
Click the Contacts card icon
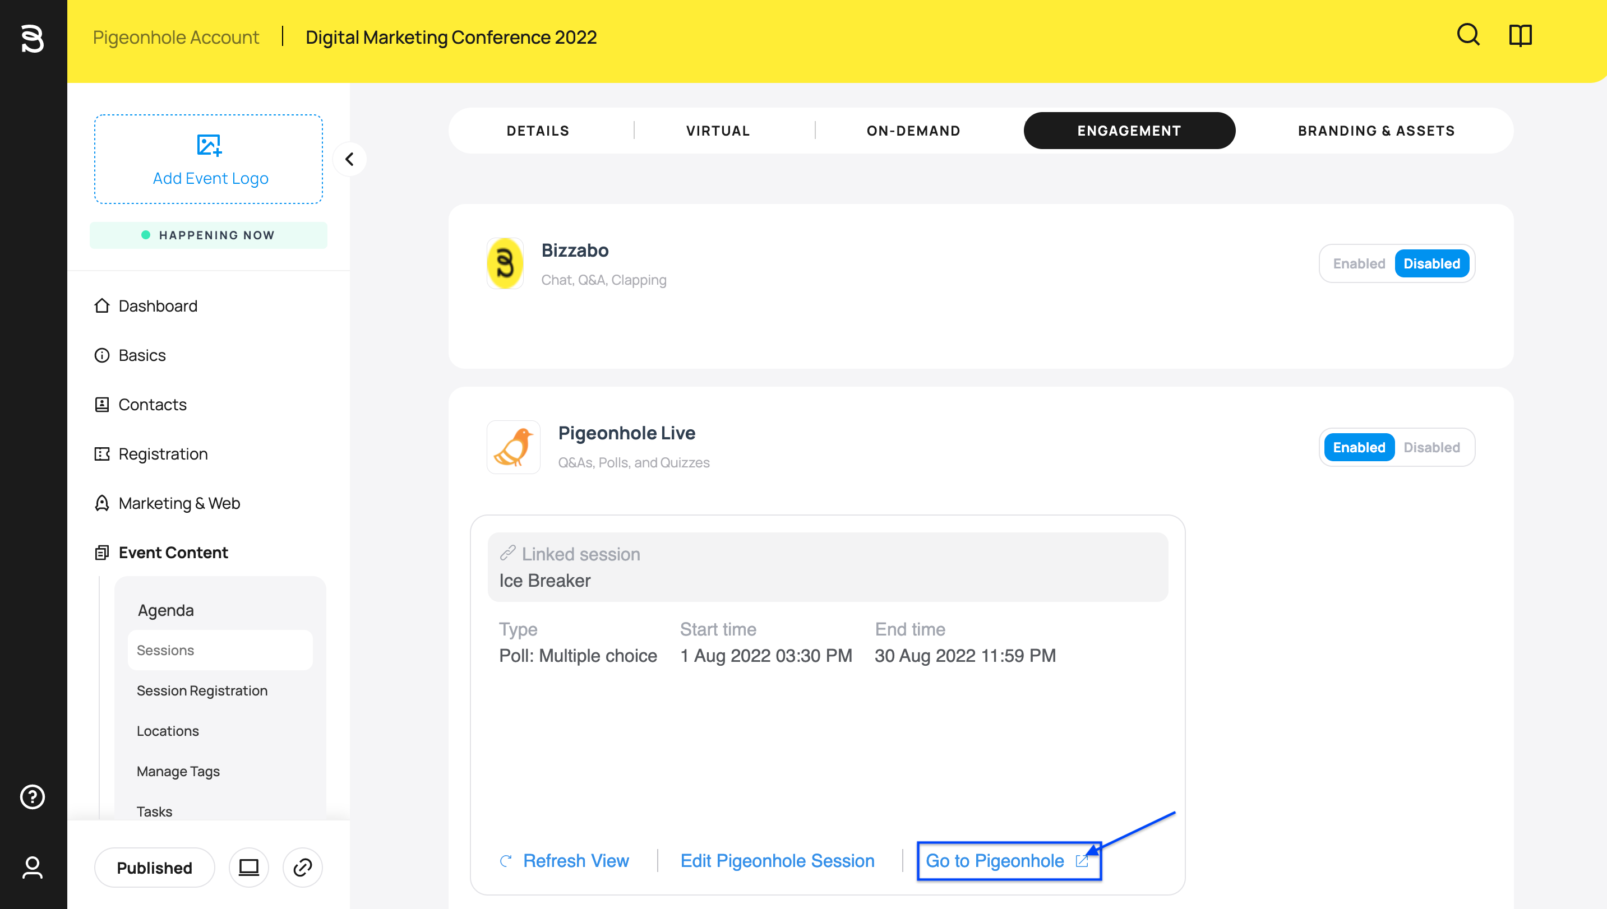tap(102, 405)
